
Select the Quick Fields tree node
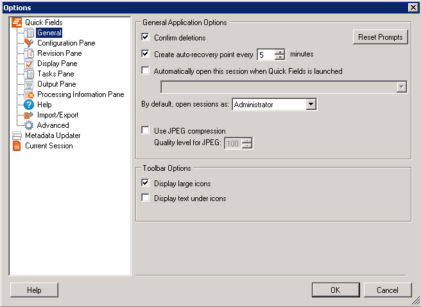(x=44, y=22)
